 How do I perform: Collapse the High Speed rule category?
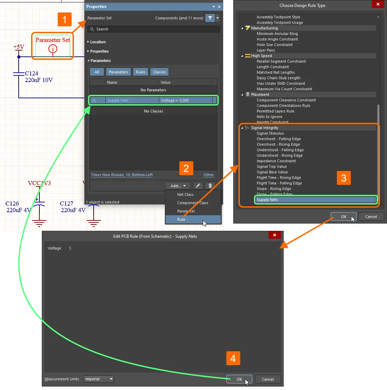pos(242,56)
